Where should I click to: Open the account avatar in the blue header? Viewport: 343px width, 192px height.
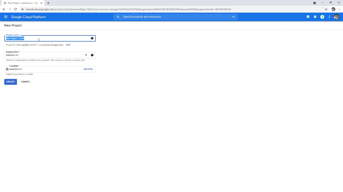point(337,17)
